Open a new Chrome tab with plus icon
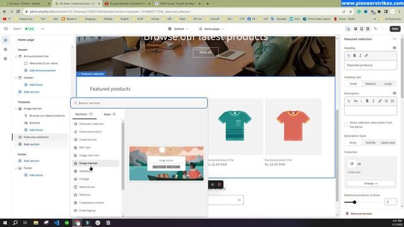 208,4
